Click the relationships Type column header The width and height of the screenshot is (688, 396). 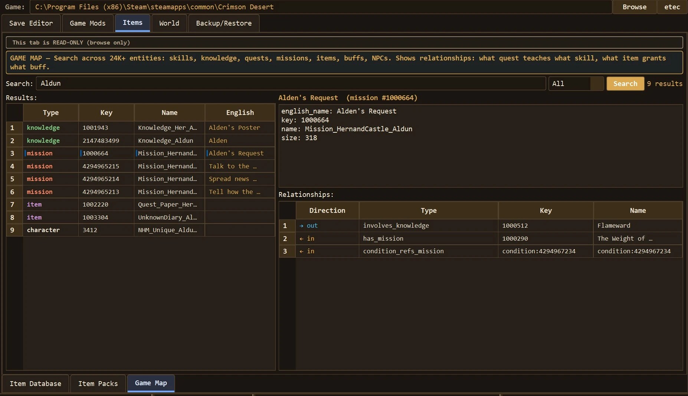429,211
